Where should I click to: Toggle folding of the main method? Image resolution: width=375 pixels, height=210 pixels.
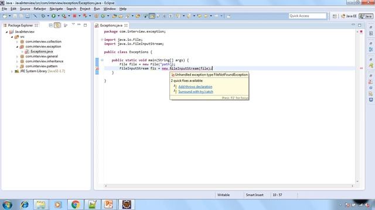pos(102,60)
